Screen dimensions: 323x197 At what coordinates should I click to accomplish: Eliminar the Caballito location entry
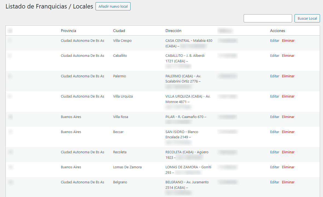(288, 56)
